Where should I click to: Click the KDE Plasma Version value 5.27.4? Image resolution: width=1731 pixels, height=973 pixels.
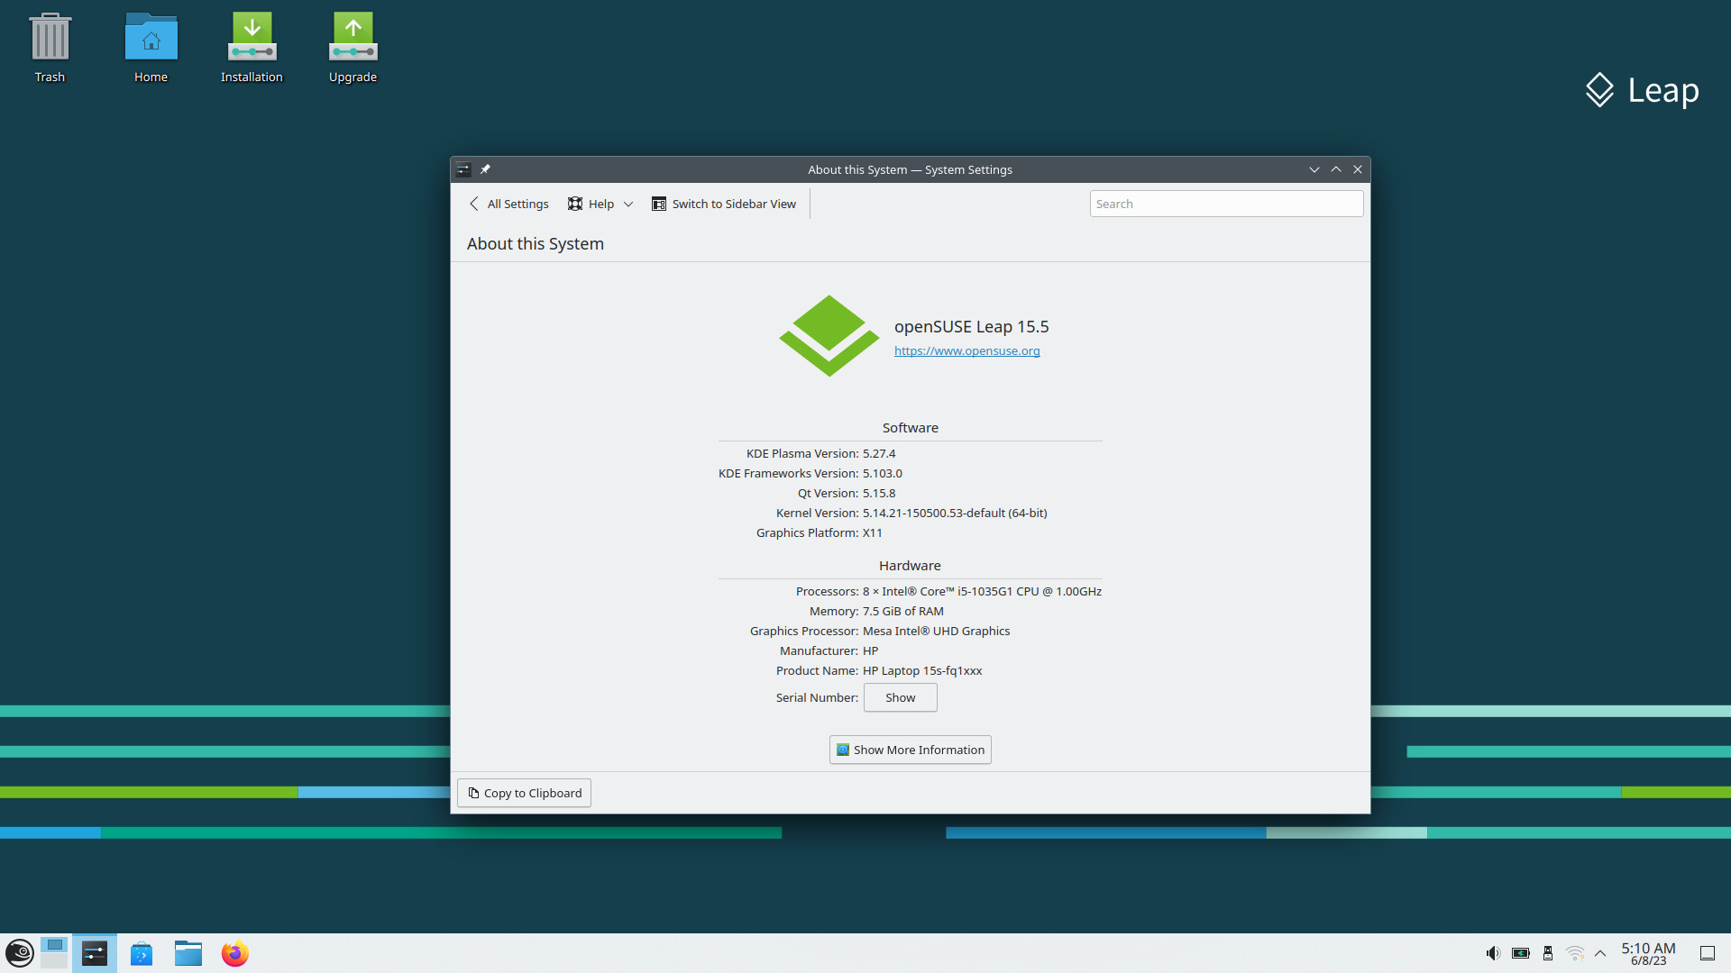879,454
